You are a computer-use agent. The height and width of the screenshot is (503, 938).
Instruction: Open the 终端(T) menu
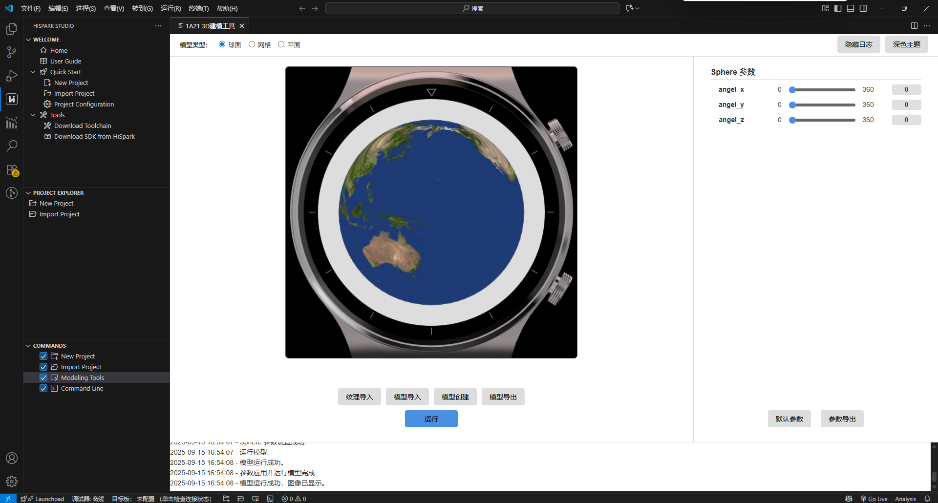tap(198, 8)
